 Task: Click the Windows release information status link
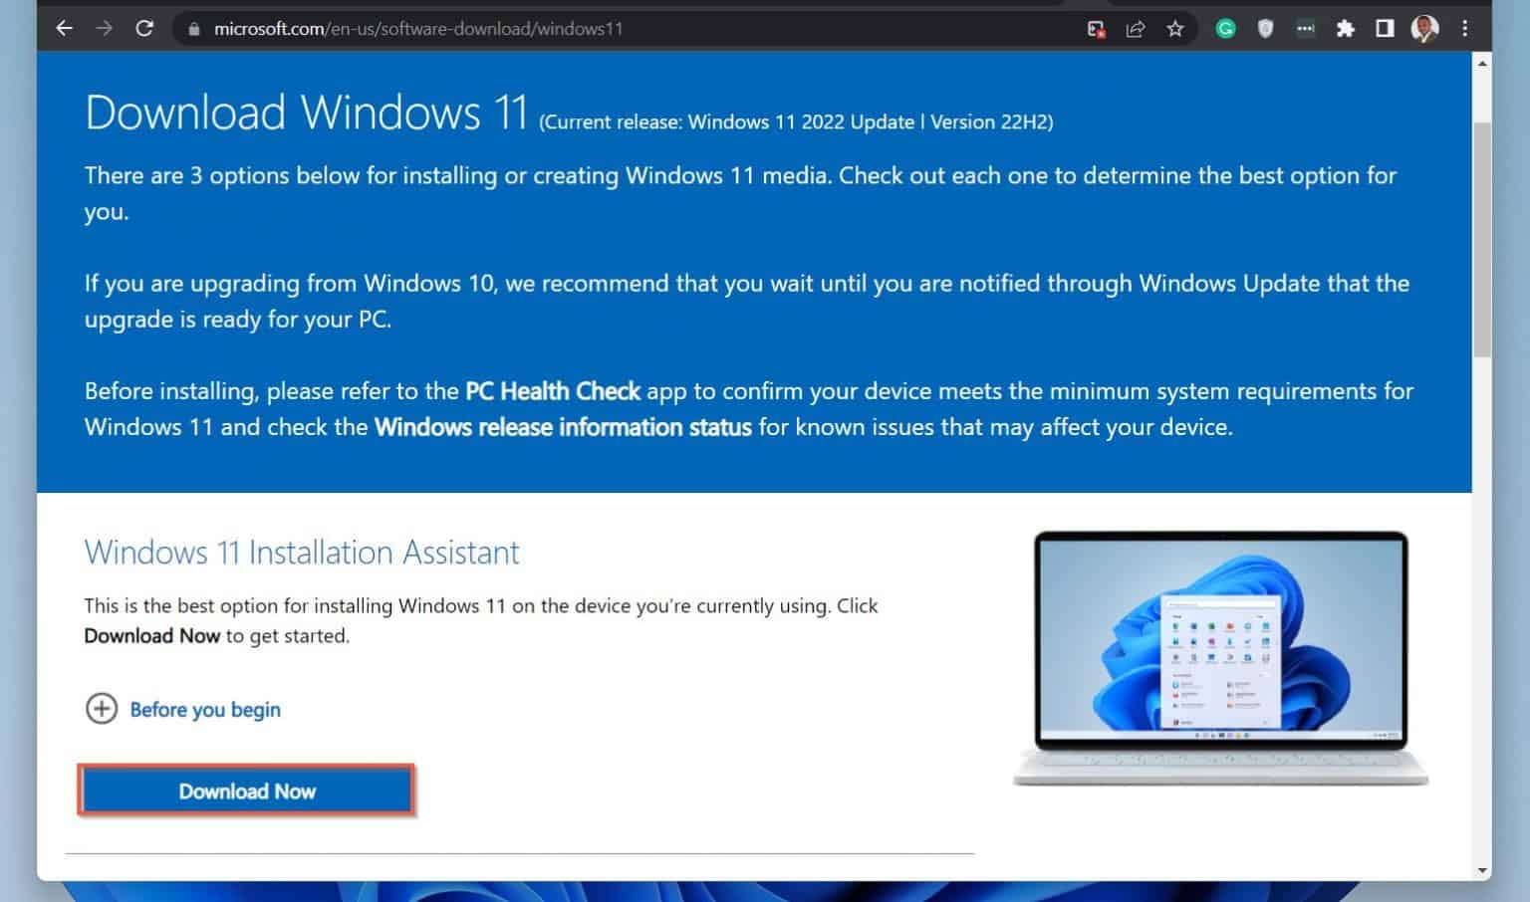point(563,427)
